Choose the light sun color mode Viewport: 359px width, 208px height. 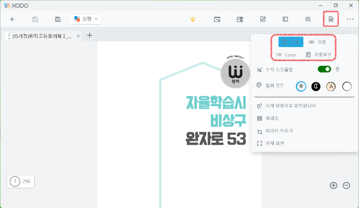point(301,86)
